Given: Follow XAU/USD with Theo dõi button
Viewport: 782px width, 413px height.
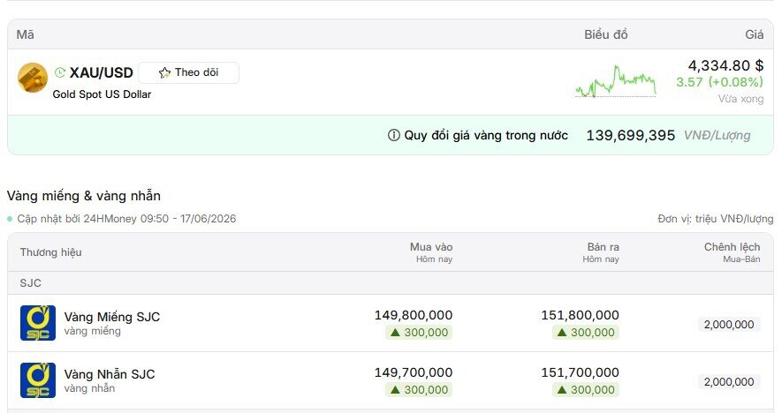Looking at the screenshot, I should tap(188, 72).
